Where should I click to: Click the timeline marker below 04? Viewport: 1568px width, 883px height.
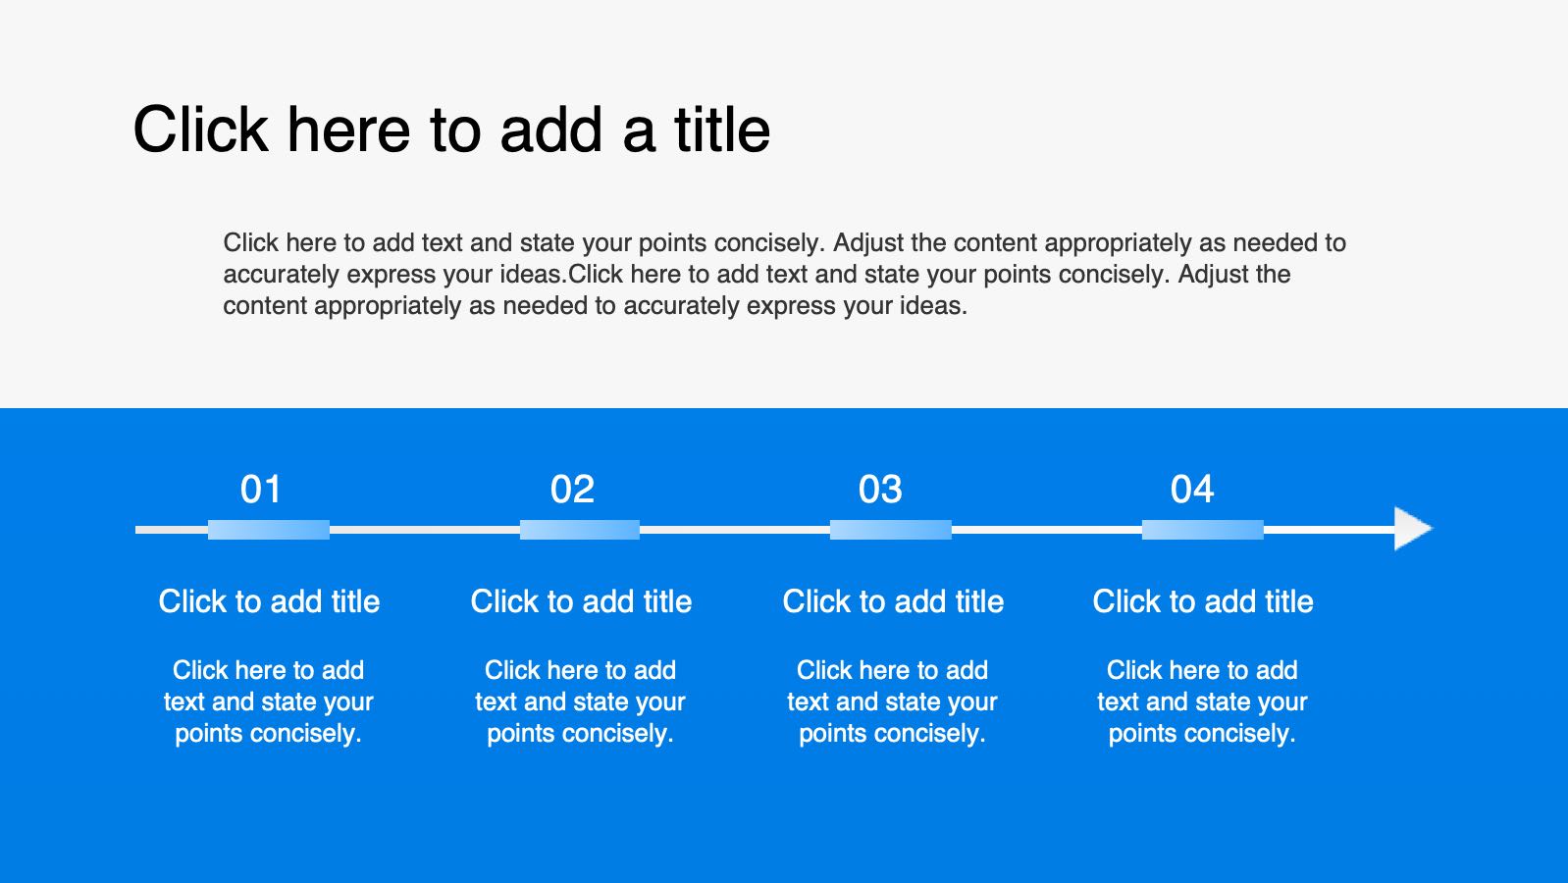[1203, 530]
